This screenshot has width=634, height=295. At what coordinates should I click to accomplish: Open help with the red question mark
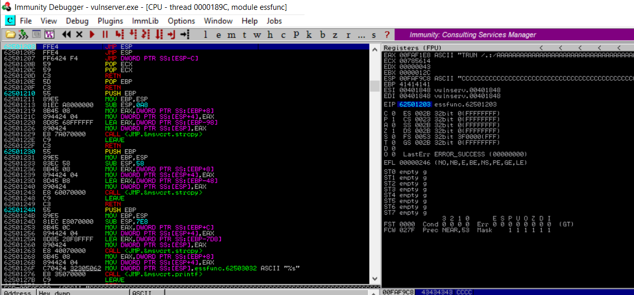click(x=387, y=35)
